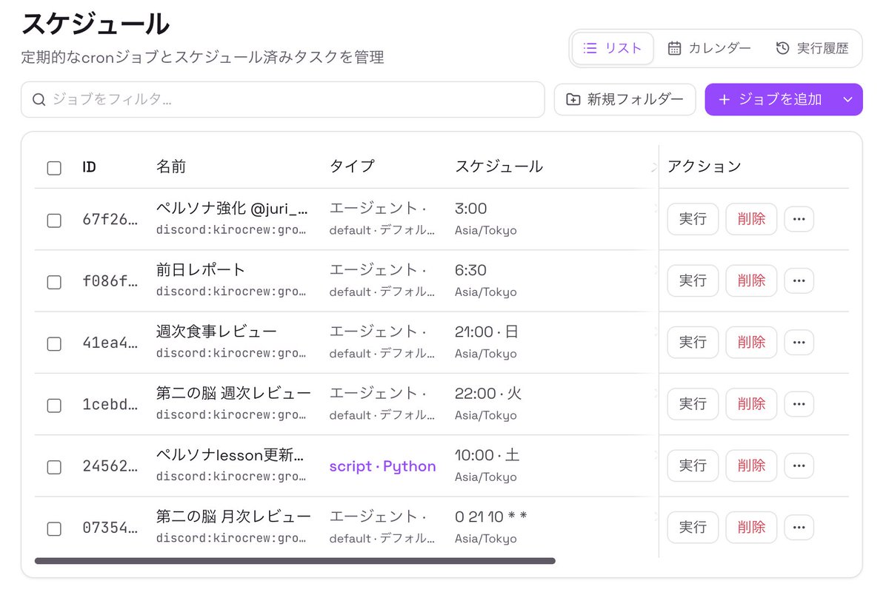Click the 名前 column header
Viewport: 889px width, 595px height.
171,167
